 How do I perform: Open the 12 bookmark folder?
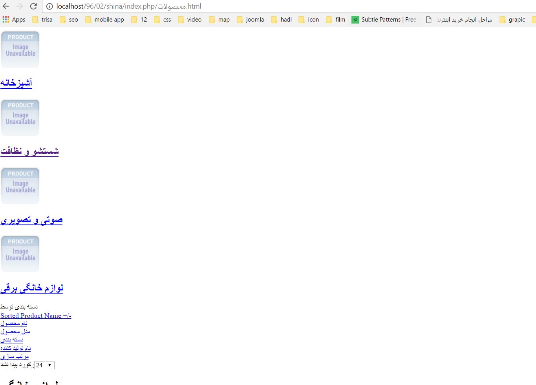point(139,20)
